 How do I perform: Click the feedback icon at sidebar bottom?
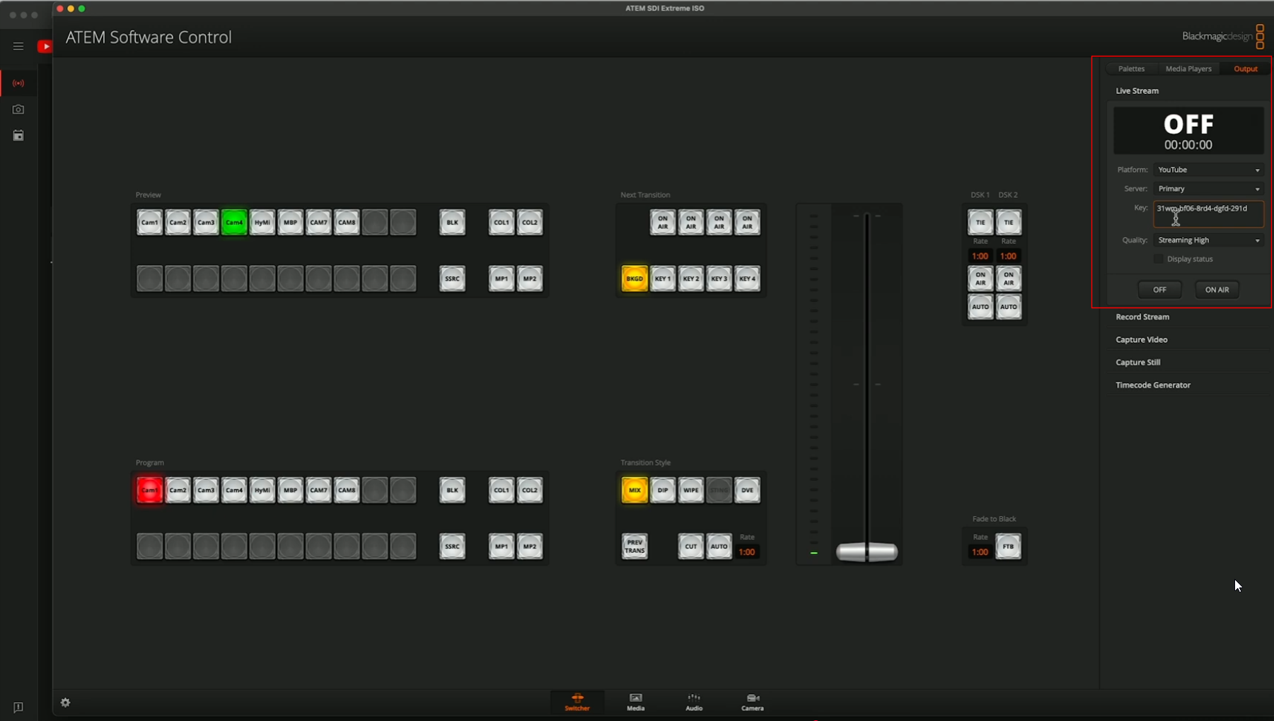tap(18, 708)
